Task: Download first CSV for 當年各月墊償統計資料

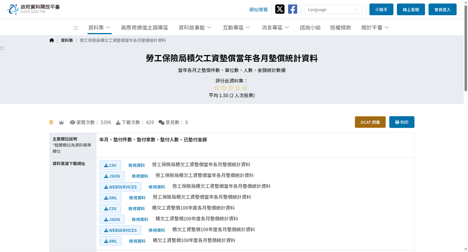Action: (110, 165)
